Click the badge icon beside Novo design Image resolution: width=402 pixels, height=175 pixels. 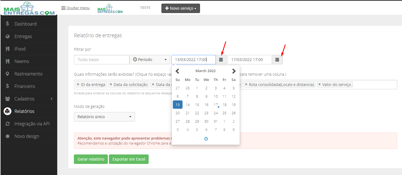[8, 136]
